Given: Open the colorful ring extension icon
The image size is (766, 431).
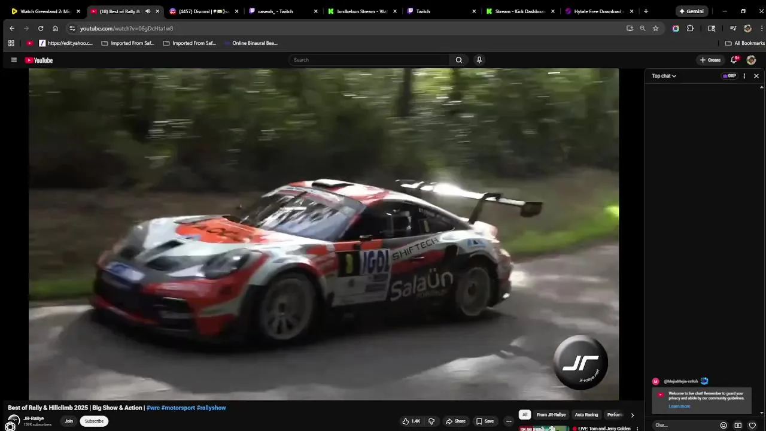Looking at the screenshot, I should 676,28.
